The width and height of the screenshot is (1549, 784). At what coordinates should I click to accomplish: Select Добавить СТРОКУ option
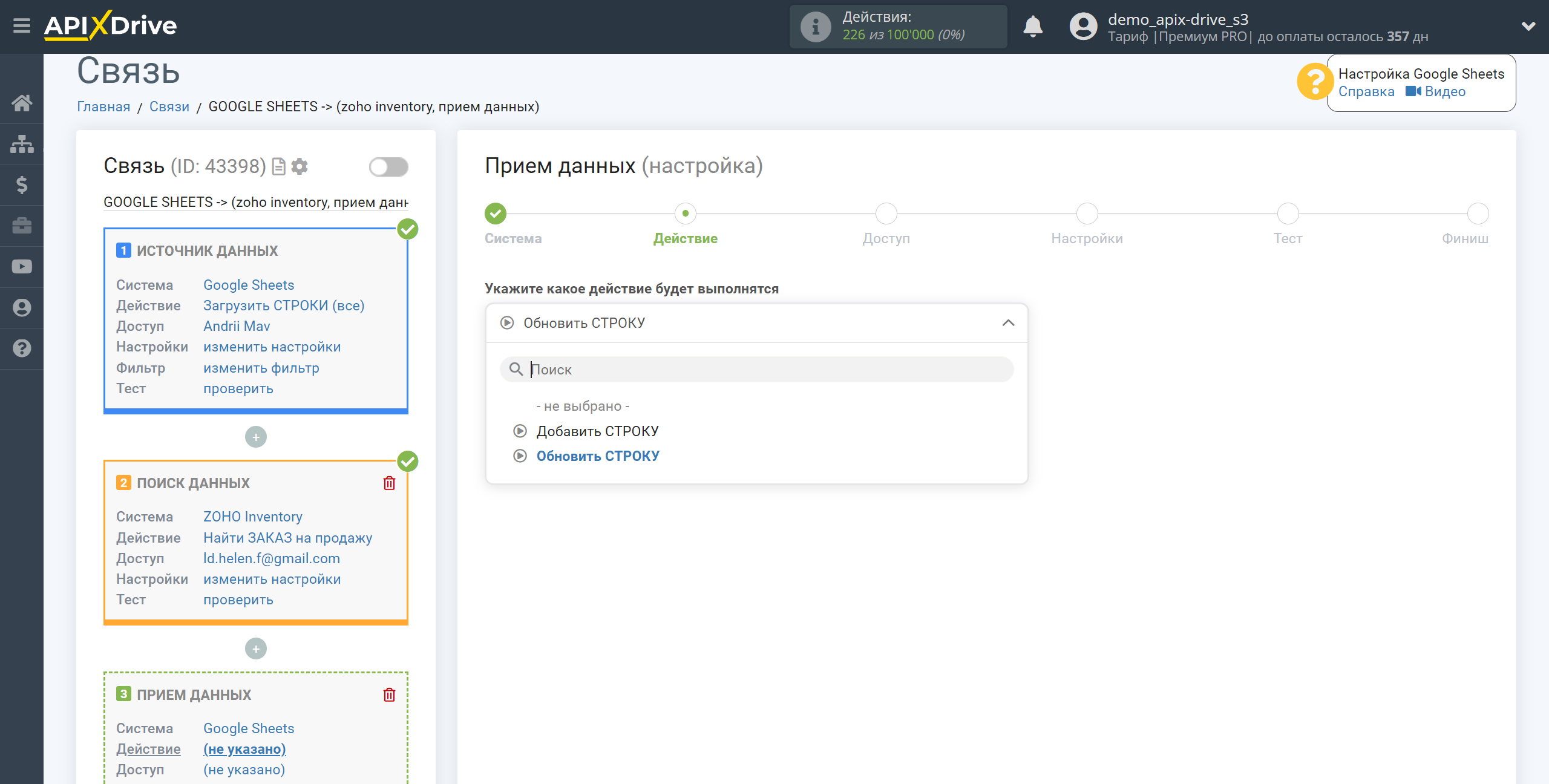coord(597,431)
